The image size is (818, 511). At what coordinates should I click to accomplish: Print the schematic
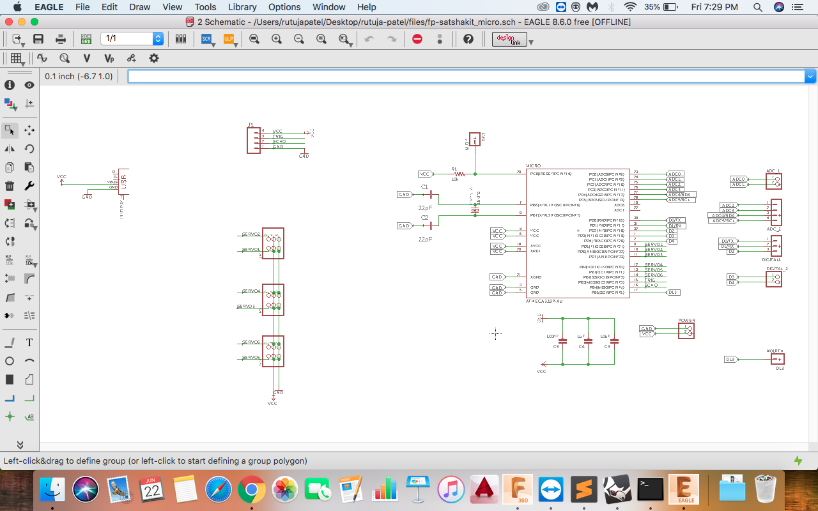(61, 39)
